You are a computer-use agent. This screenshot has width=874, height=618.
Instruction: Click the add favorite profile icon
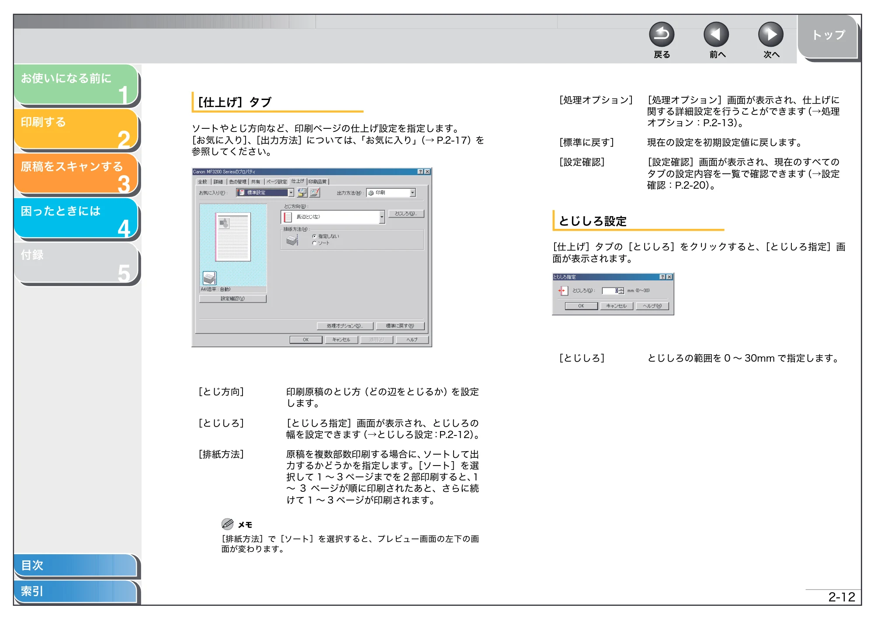click(302, 193)
